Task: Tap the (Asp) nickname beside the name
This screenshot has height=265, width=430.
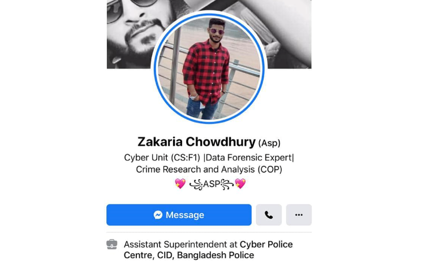Action: (x=269, y=143)
